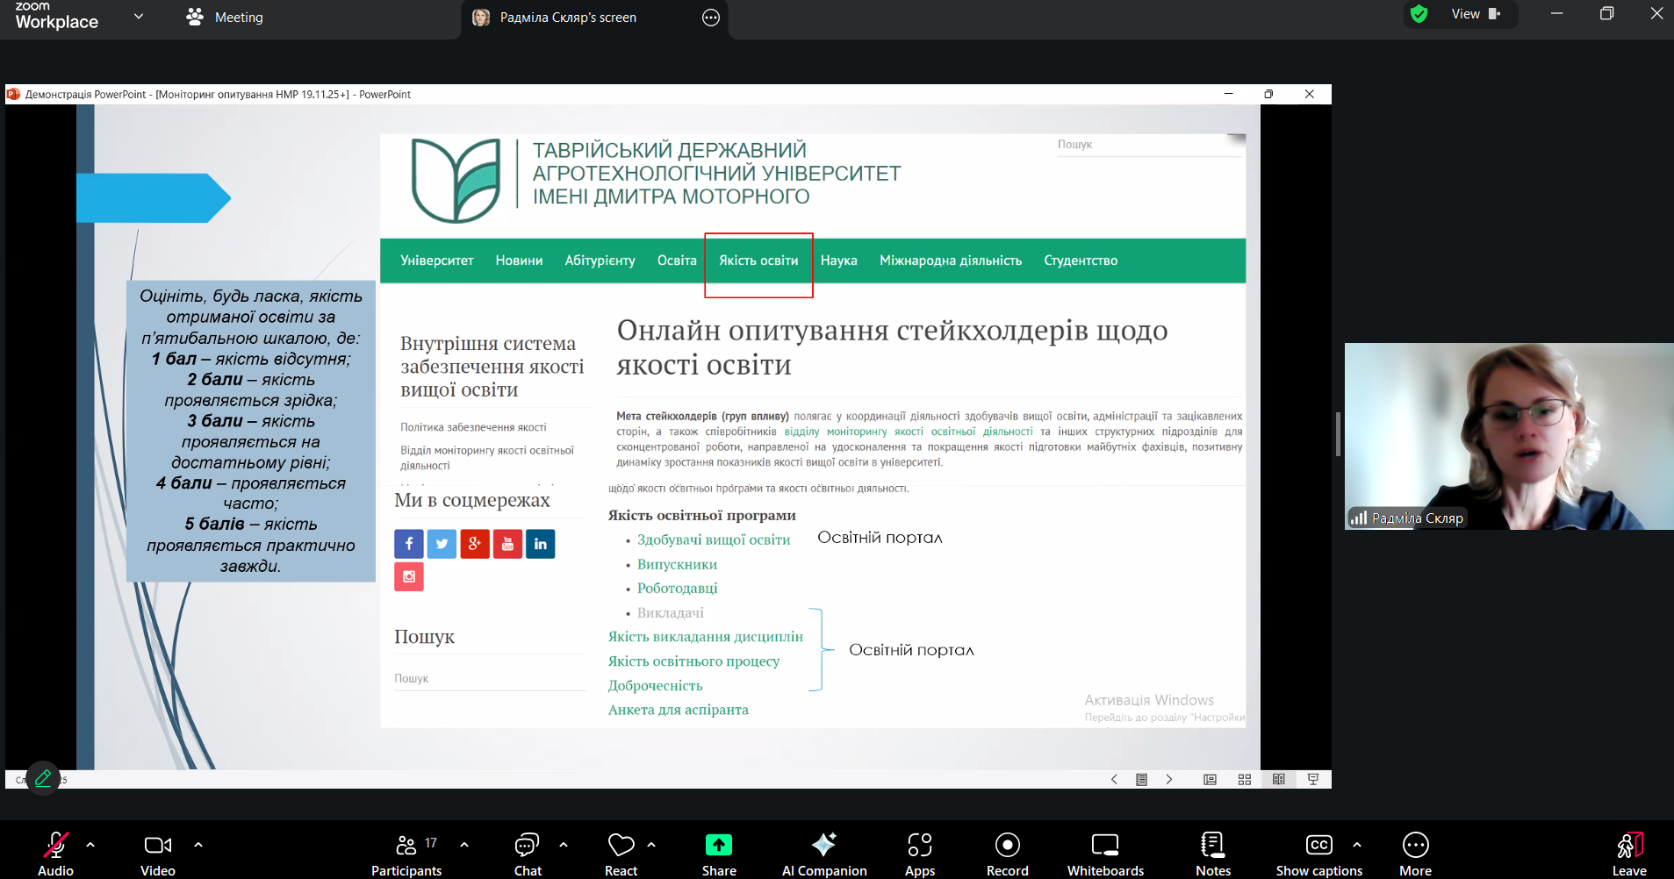Click the Google Plus social icon
Image resolution: width=1674 pixels, height=879 pixels.
pos(475,544)
